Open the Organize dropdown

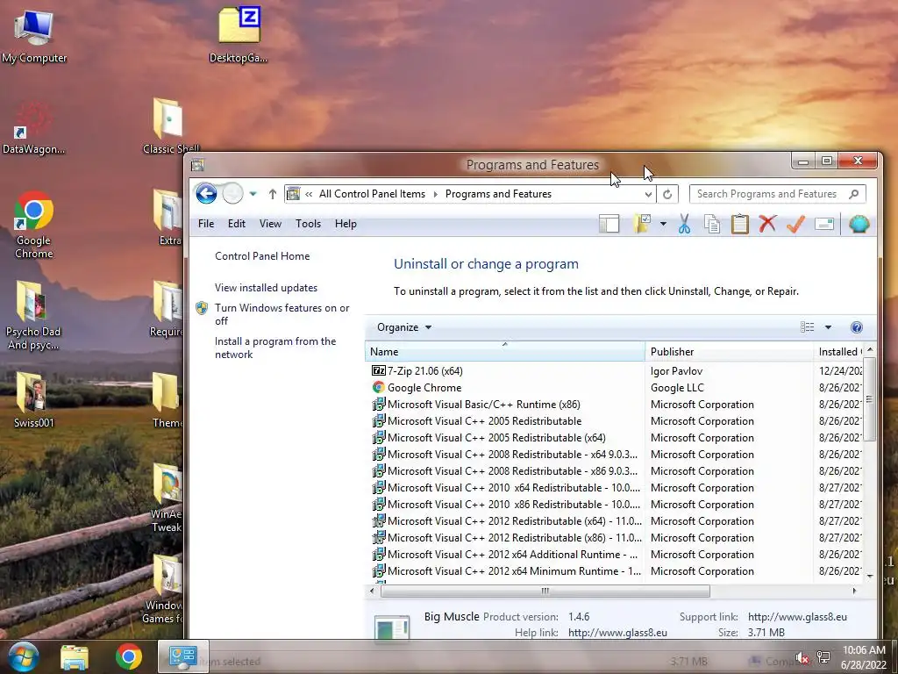(x=403, y=327)
